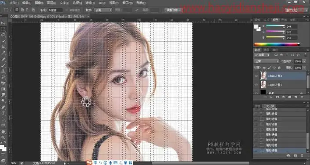Select the Clone Stamp tool
Image resolution: width=310 pixels, height=165 pixels.
pos(4,71)
